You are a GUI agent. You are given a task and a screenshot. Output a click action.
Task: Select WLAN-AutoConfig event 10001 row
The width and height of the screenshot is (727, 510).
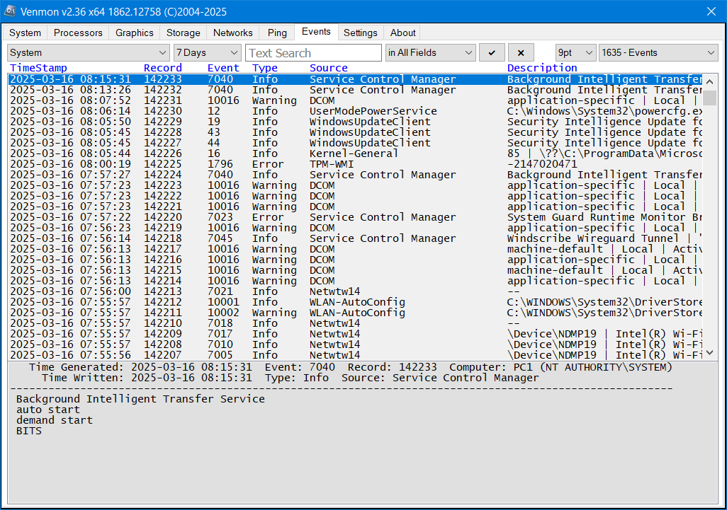point(355,303)
